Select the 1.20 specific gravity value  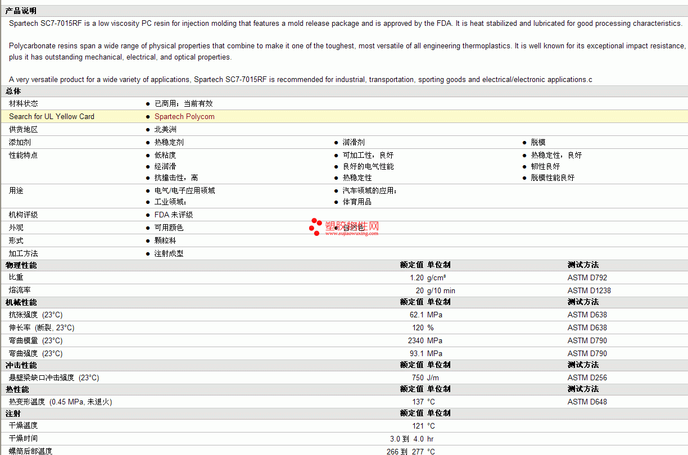tap(417, 277)
